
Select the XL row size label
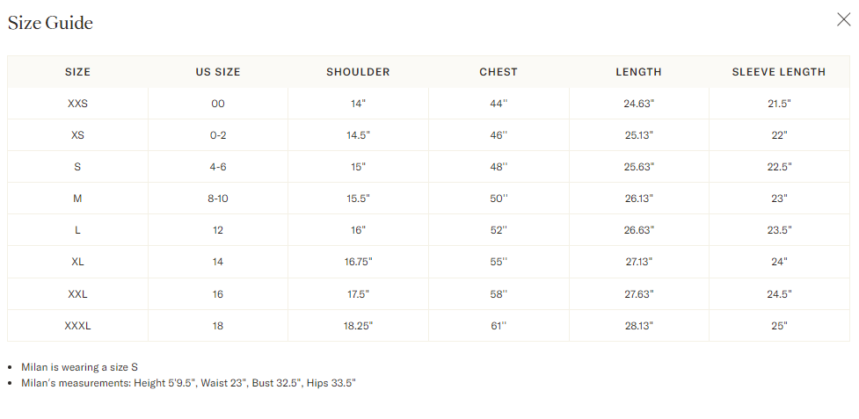(x=77, y=262)
